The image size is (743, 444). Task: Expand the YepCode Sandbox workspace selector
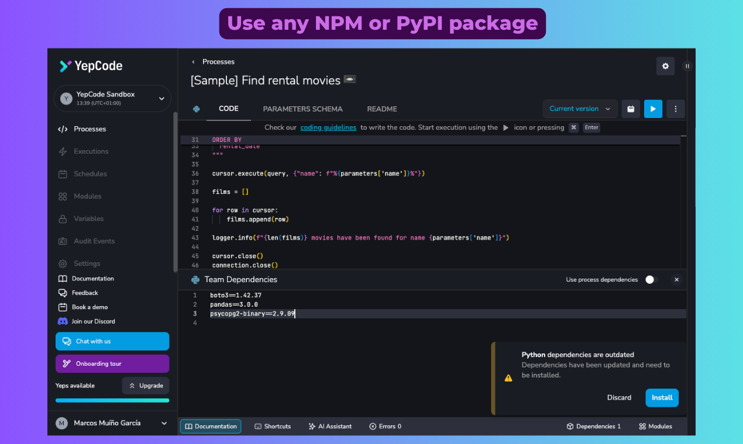(x=111, y=98)
